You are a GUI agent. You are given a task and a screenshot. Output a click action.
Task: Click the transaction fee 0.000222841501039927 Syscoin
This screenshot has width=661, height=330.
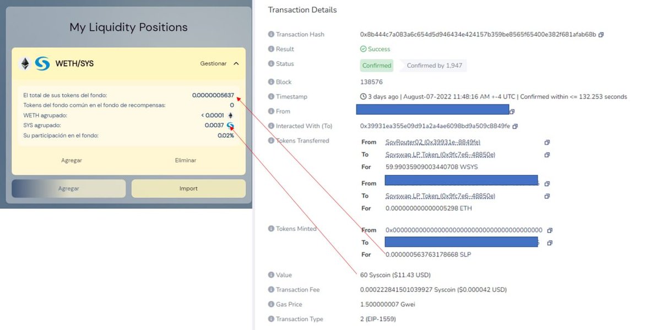pyautogui.click(x=434, y=290)
